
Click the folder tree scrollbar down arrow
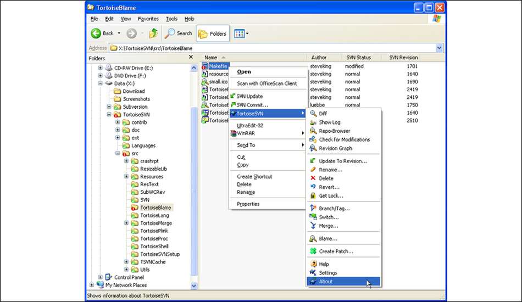pos(194,286)
